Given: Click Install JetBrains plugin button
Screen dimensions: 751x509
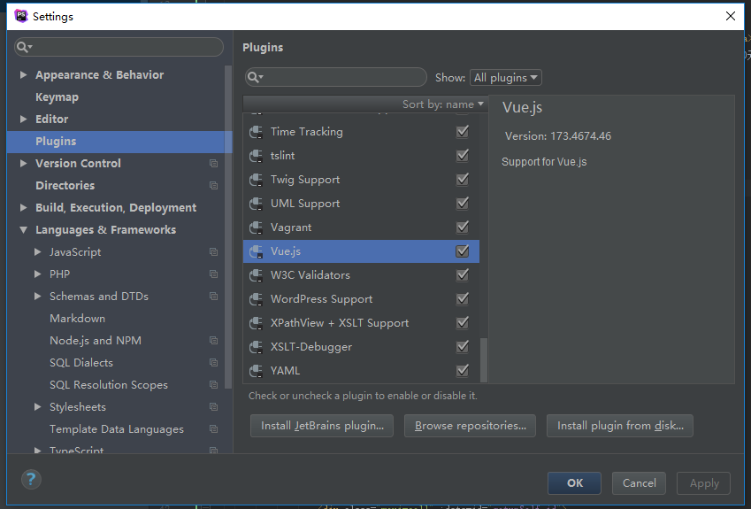Looking at the screenshot, I should pyautogui.click(x=322, y=426).
